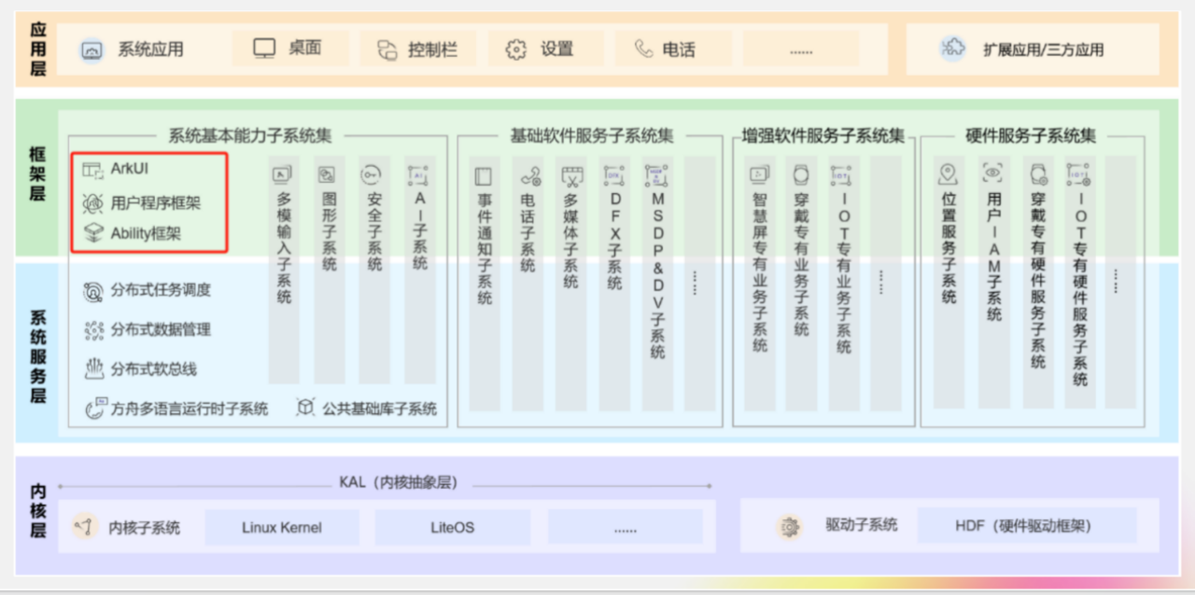Viewport: 1195px width, 595px height.
Task: Click the watch icon above 穿戴专有业务子系统
Action: [x=801, y=173]
